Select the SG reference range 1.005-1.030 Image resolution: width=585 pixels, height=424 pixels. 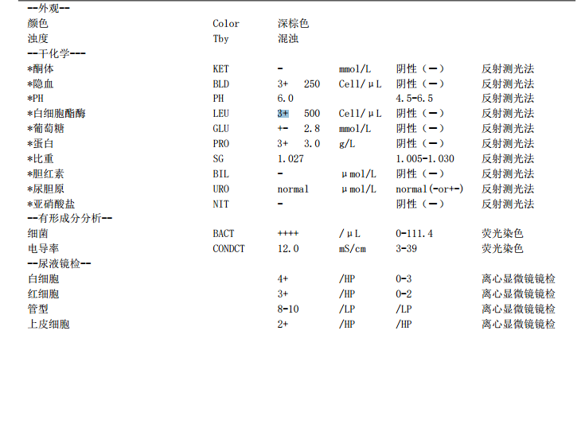(425, 159)
